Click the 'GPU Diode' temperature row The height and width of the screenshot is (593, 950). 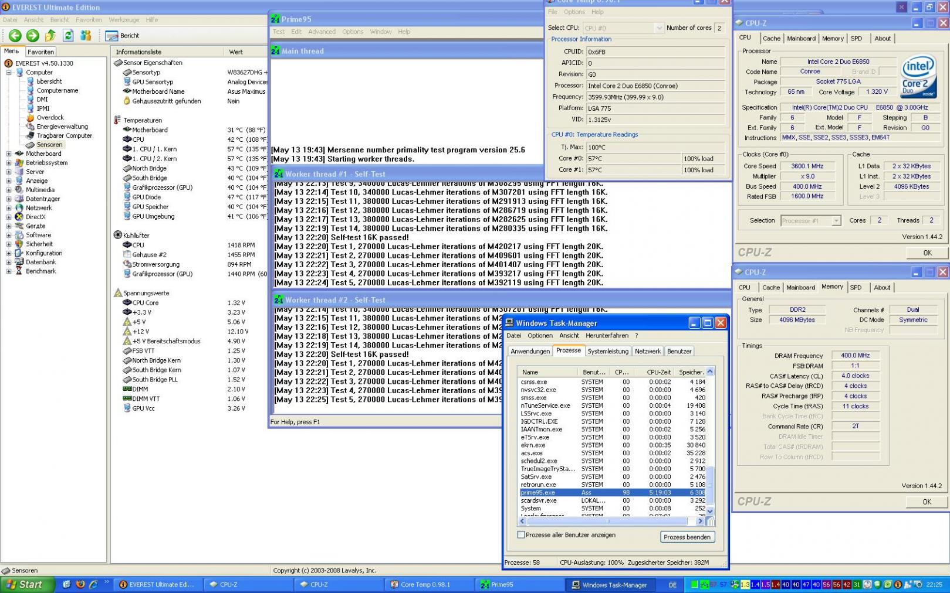[x=190, y=197]
